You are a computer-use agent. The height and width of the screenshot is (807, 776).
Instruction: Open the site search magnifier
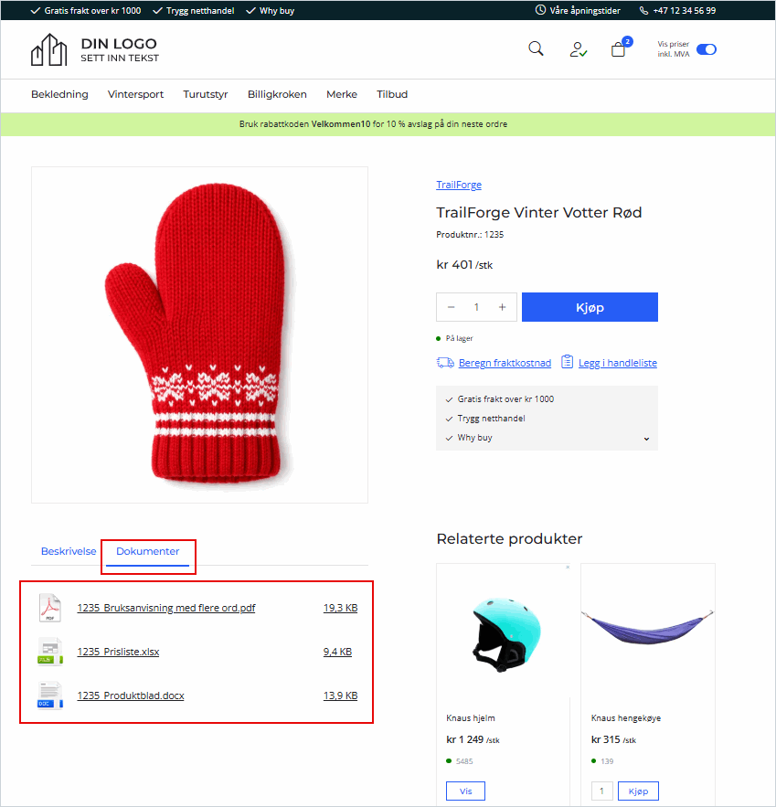tap(536, 48)
